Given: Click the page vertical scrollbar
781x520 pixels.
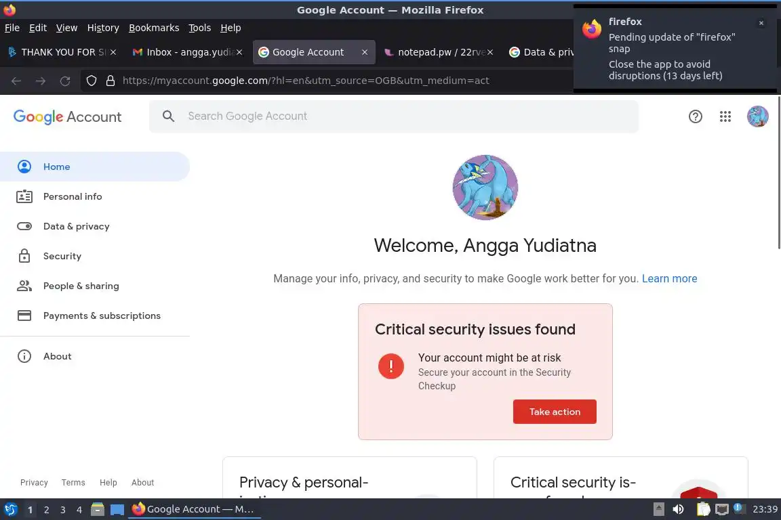Looking at the screenshot, I should (x=778, y=172).
